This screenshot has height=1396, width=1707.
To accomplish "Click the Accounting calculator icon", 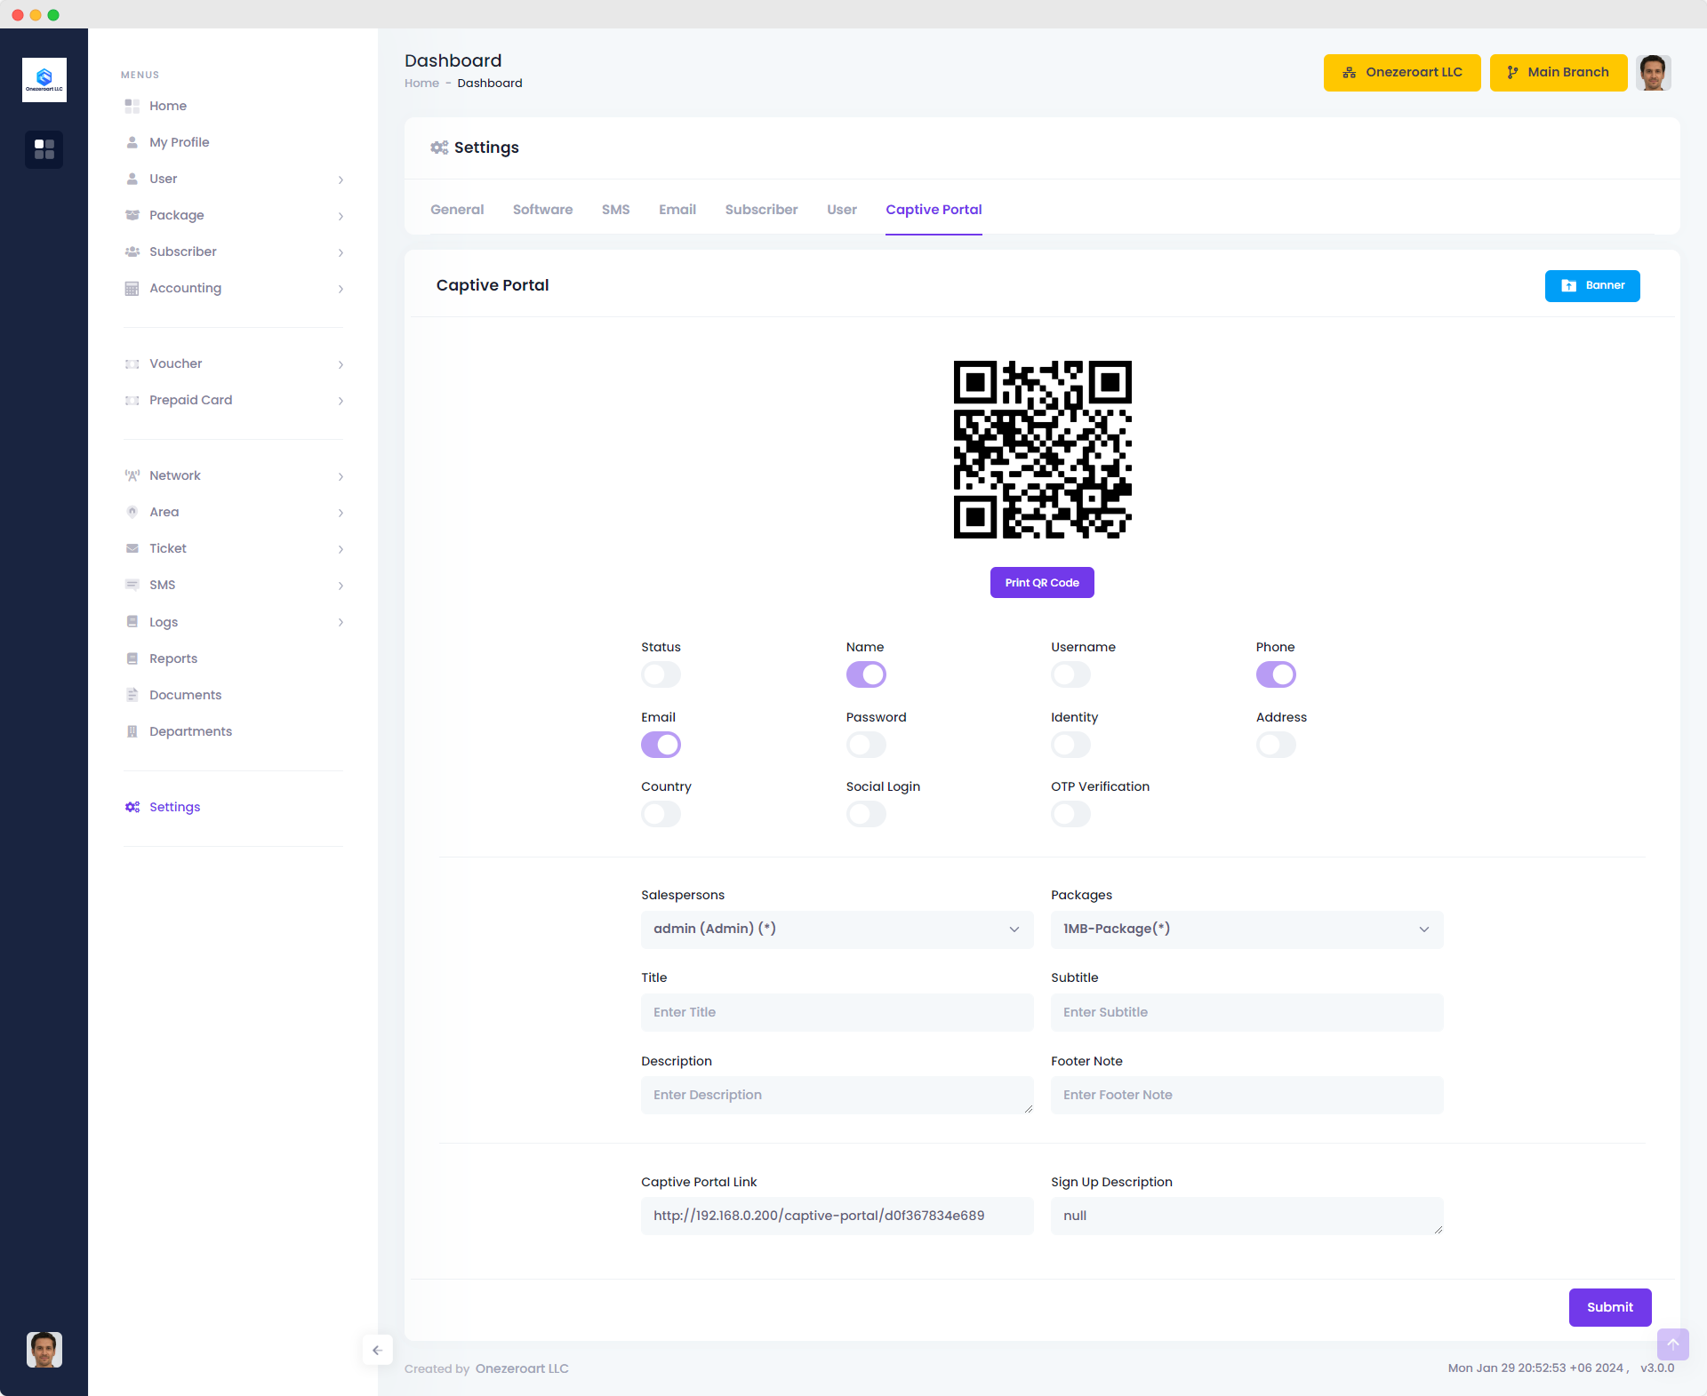I will click(132, 288).
